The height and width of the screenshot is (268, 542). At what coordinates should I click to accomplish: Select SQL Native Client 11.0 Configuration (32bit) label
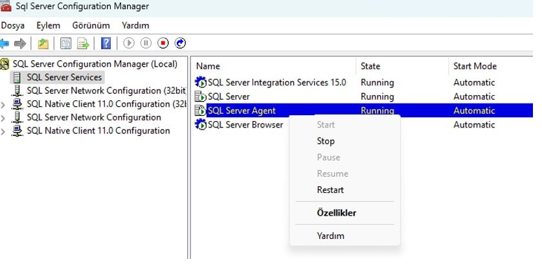[x=107, y=104]
